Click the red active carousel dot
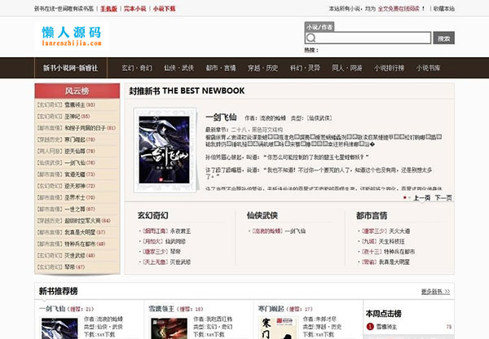489x339 pixels. (405, 198)
